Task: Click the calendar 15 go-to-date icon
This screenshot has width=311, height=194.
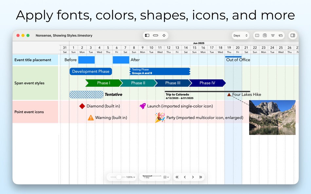Action: point(265,35)
